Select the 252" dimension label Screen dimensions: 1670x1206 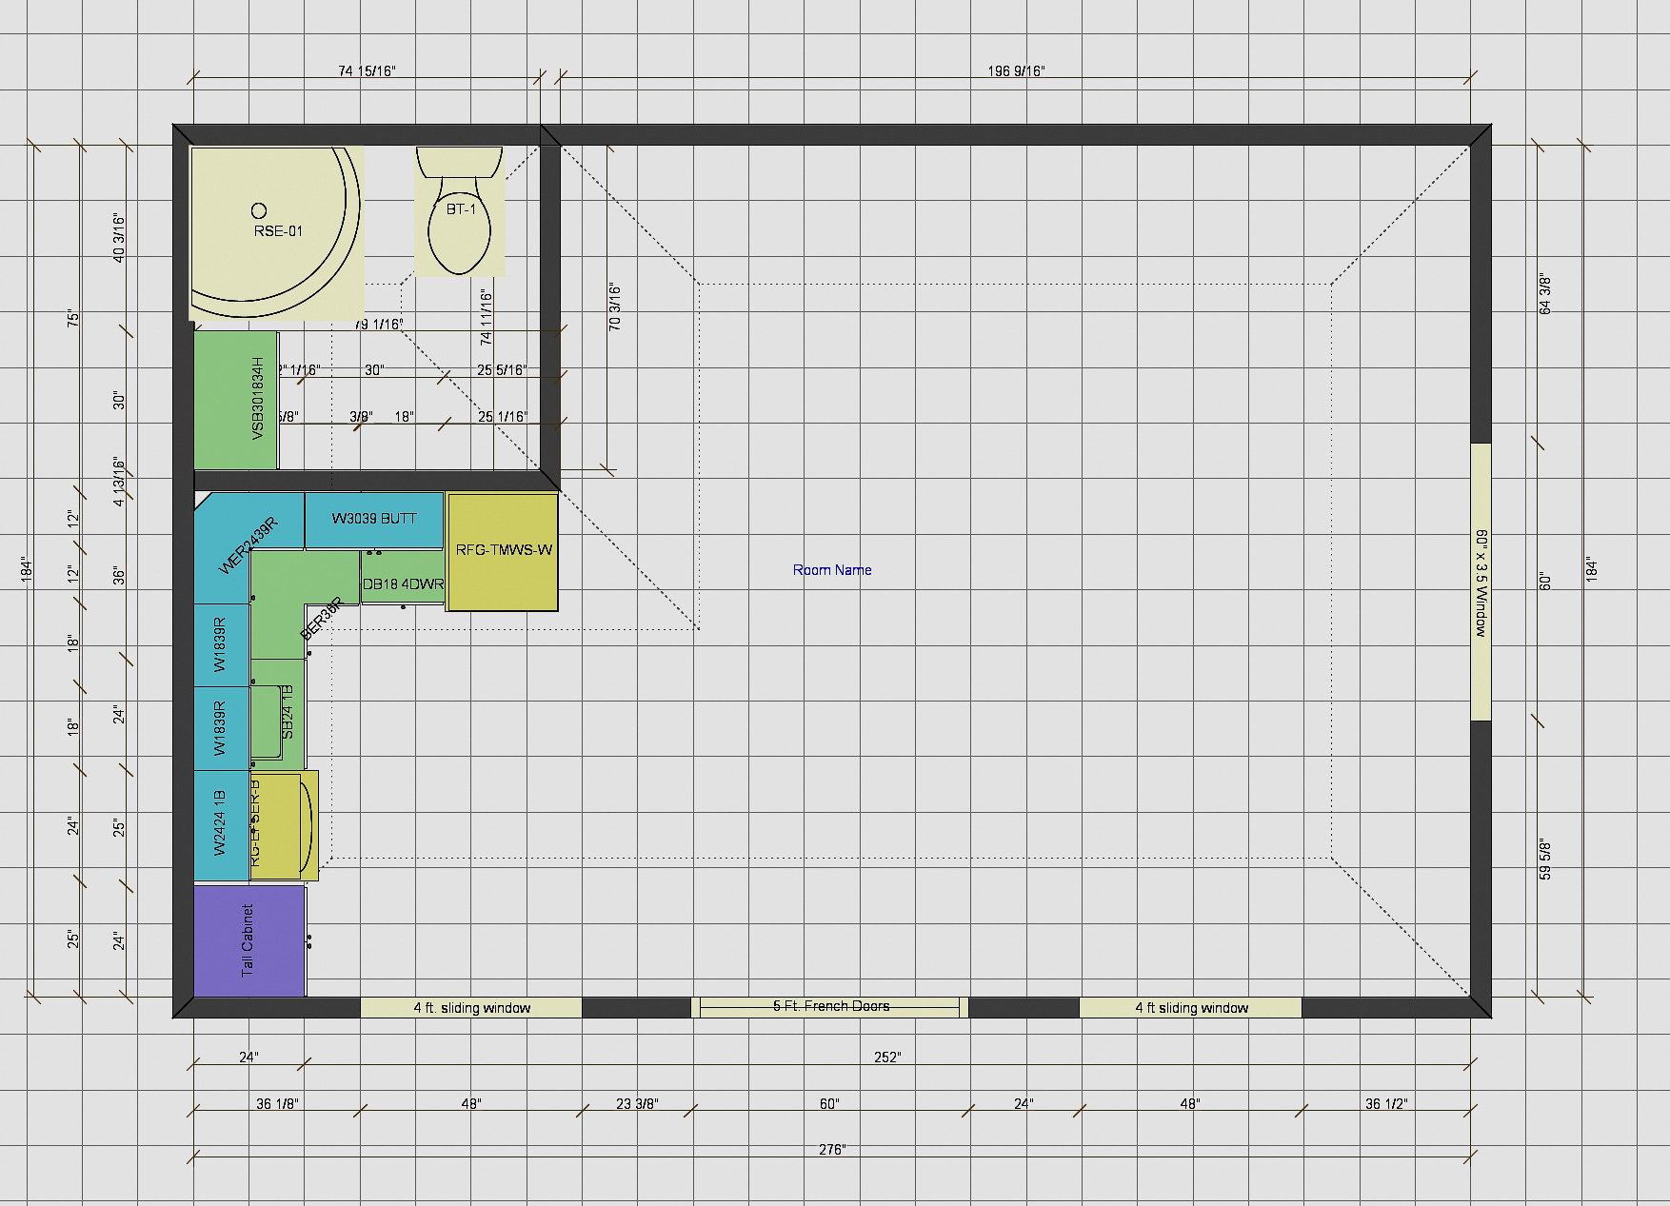(x=887, y=1058)
